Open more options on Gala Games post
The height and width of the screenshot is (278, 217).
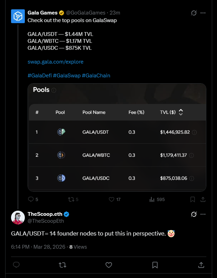coord(203,13)
